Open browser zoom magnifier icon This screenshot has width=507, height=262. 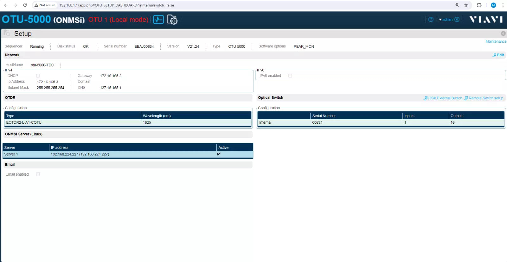(457, 5)
